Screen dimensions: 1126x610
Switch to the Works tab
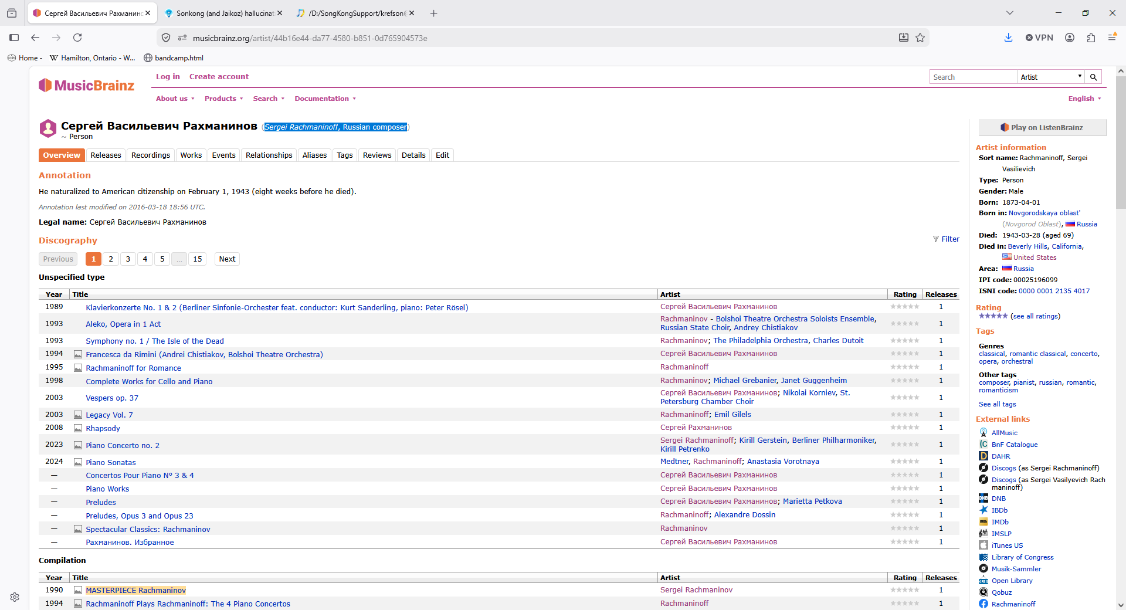pyautogui.click(x=191, y=155)
